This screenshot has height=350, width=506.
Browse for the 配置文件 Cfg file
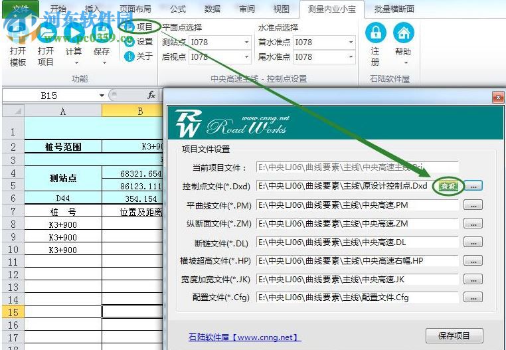pos(473,298)
